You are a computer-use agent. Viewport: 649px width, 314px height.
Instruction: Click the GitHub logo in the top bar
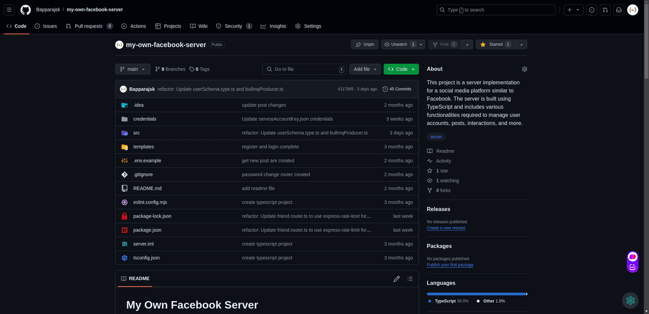click(x=24, y=9)
